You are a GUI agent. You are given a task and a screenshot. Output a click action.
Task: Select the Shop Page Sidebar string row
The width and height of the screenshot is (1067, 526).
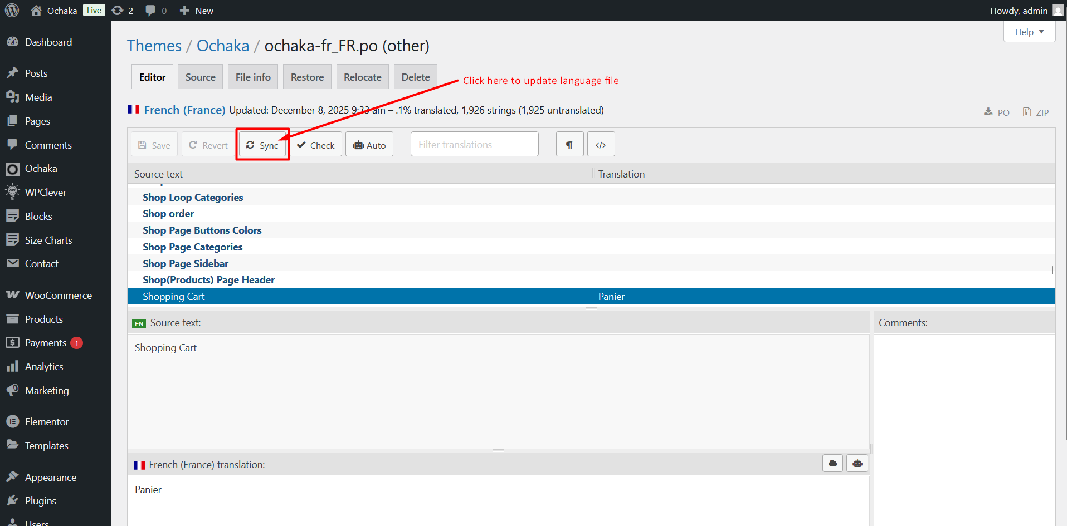pyautogui.click(x=186, y=263)
